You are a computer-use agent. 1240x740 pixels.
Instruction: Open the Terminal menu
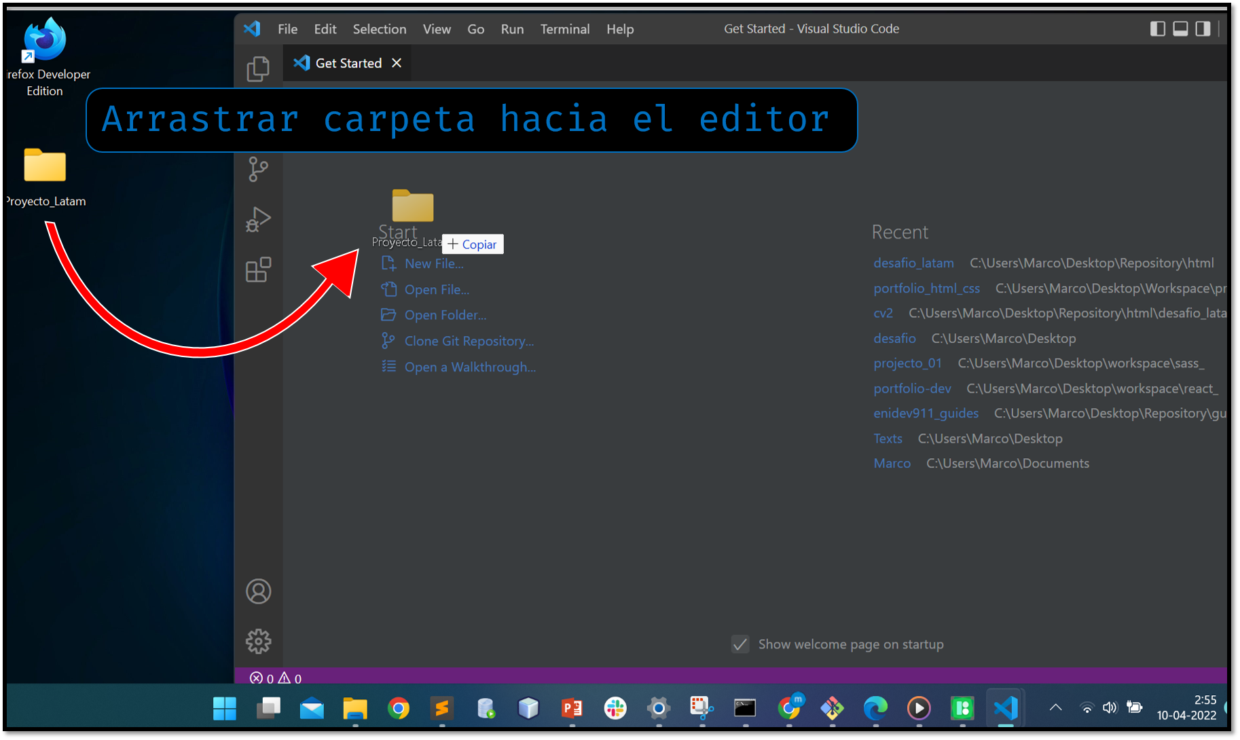pos(565,29)
